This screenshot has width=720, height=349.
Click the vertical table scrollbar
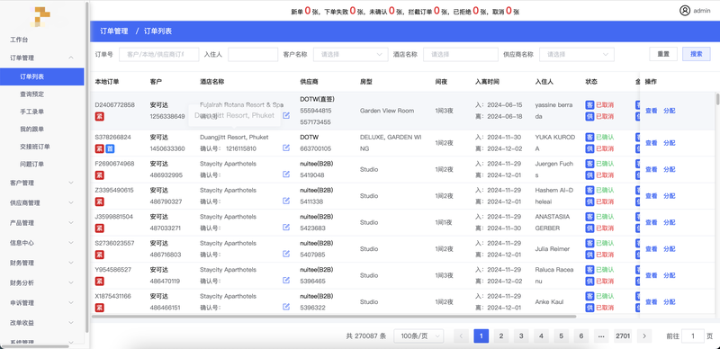tap(717, 99)
